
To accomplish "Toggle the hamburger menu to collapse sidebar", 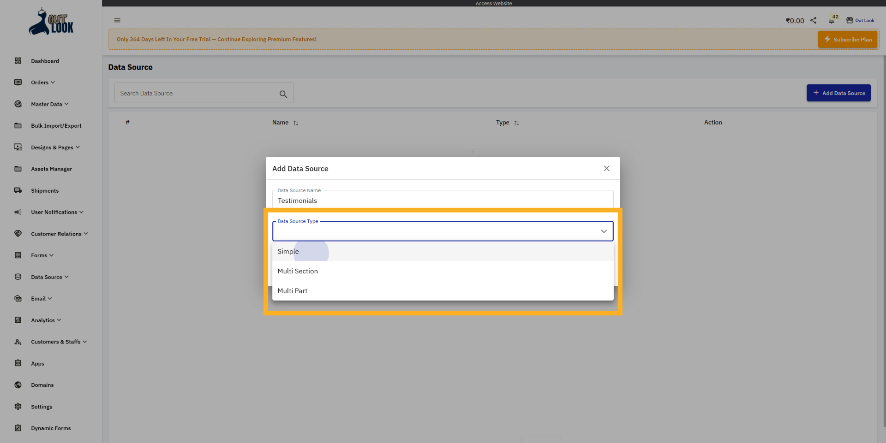I will (x=117, y=20).
